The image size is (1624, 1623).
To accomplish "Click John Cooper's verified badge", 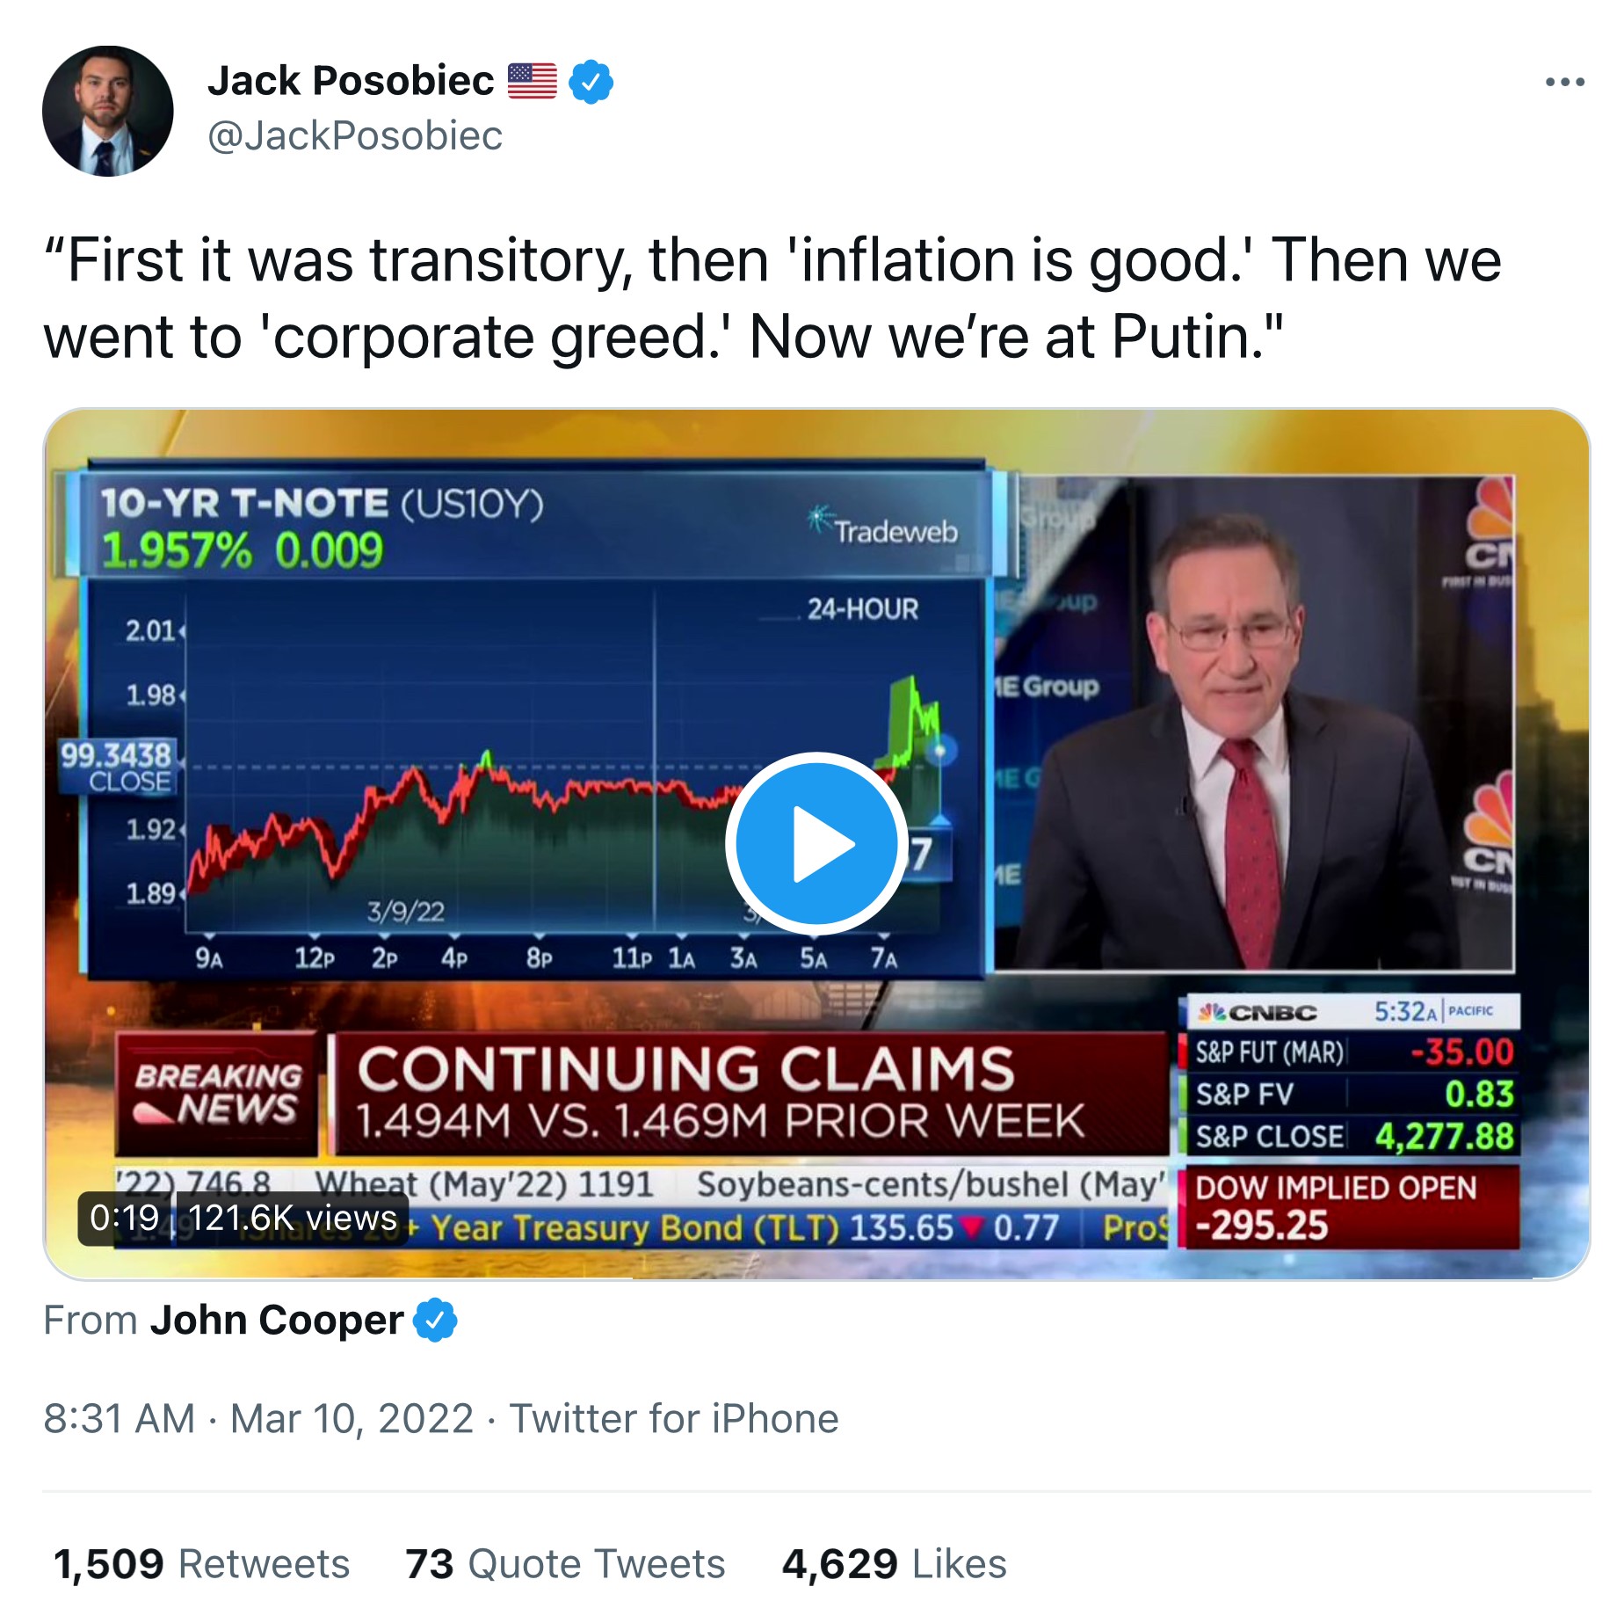I will point(435,1320).
